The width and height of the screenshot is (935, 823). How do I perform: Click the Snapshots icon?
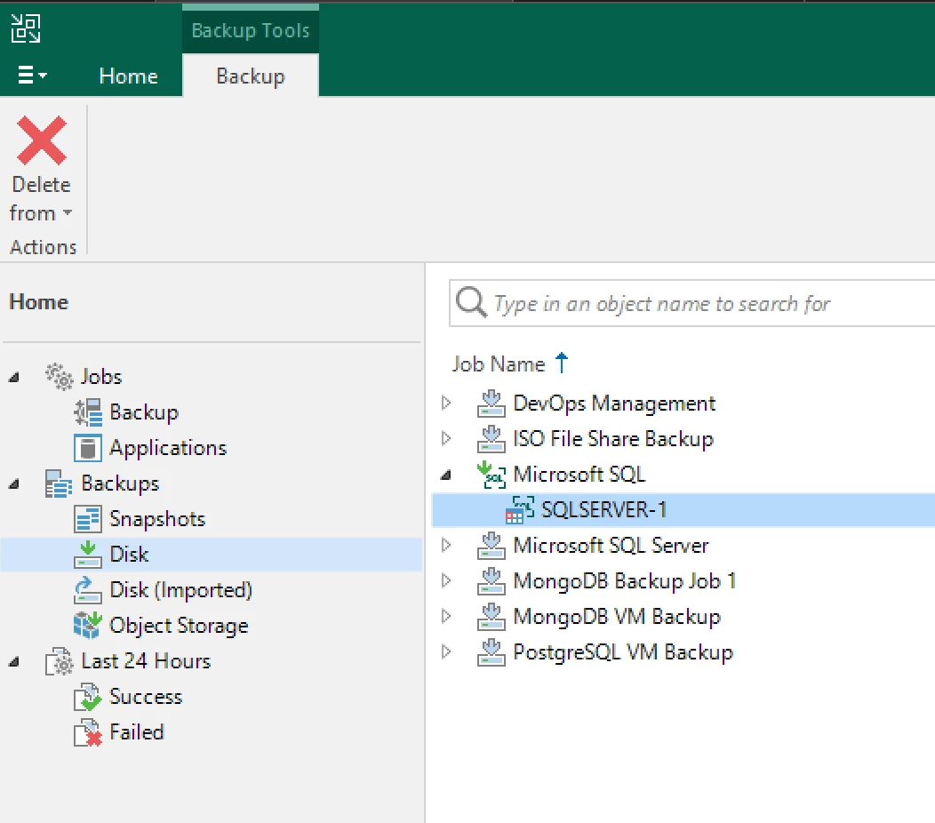(x=88, y=519)
